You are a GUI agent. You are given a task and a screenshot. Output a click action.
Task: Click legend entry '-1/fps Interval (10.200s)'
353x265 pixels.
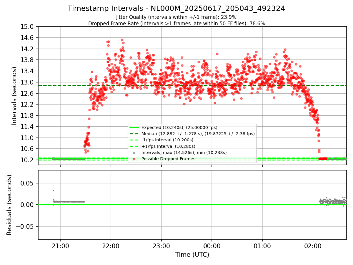(167, 140)
